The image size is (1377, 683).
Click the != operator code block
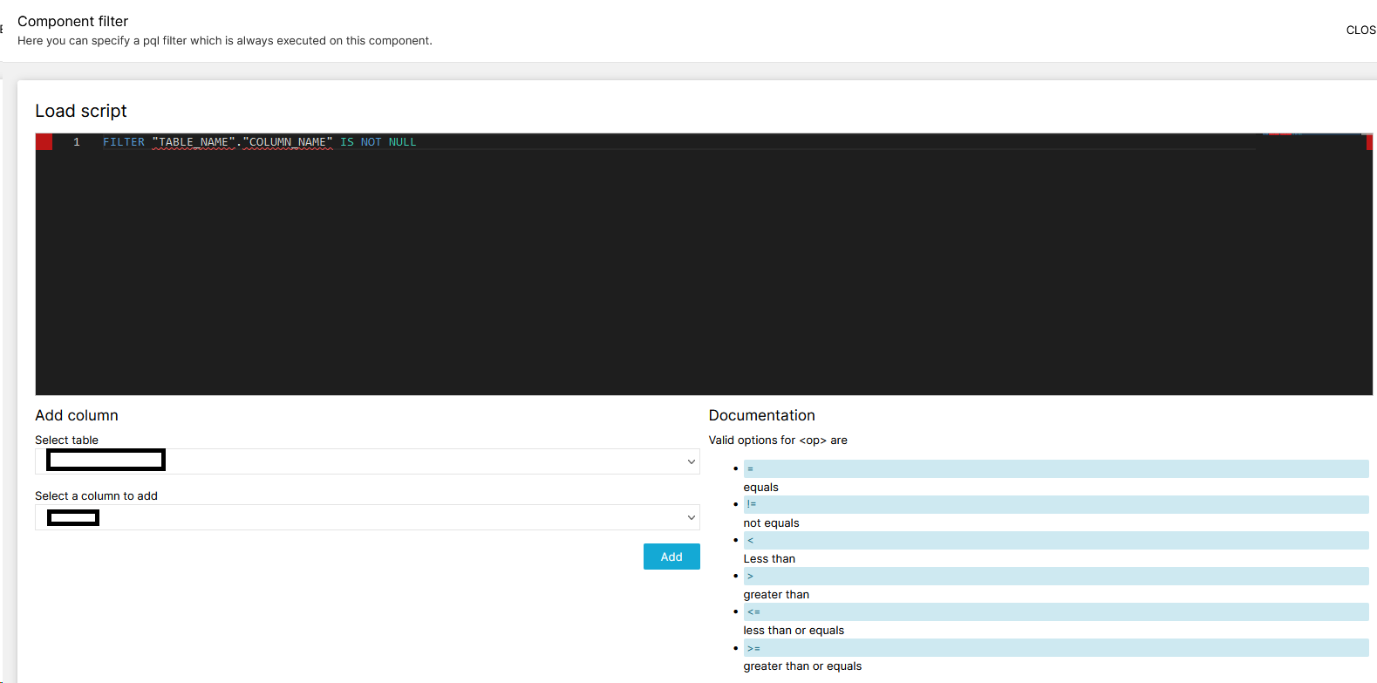tap(1056, 504)
